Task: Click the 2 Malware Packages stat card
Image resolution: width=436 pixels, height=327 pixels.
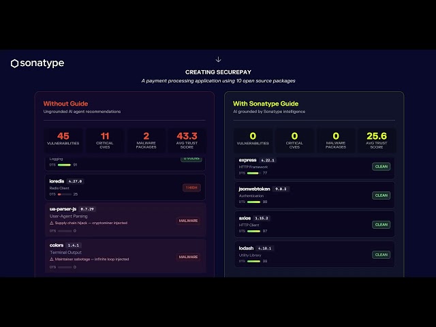Action: click(x=146, y=140)
